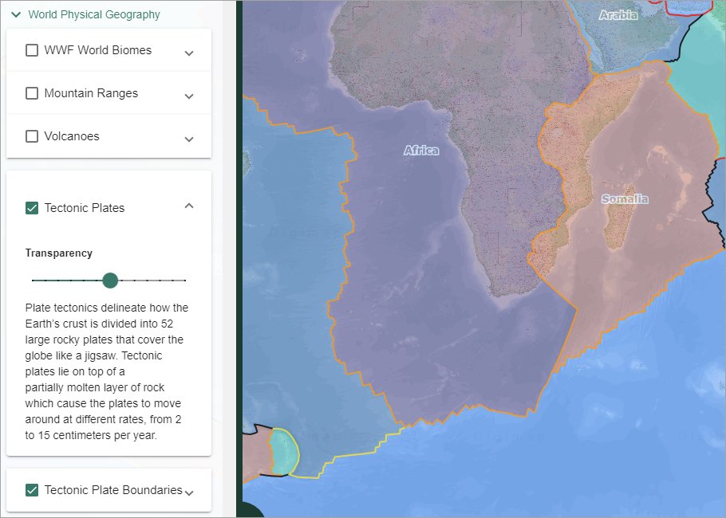Click the Transparency slider handle

click(111, 281)
